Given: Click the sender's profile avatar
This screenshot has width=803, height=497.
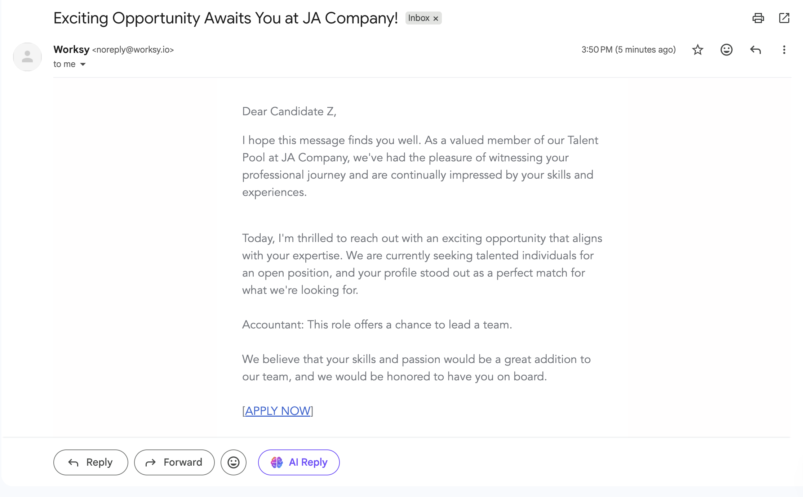Looking at the screenshot, I should click(x=27, y=57).
